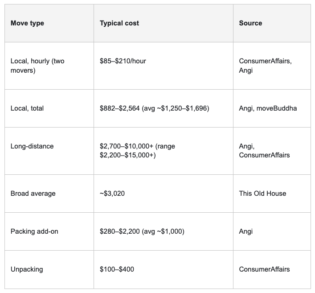Click the ~$3,020 cost value
The height and width of the screenshot is (293, 315).
(x=112, y=193)
